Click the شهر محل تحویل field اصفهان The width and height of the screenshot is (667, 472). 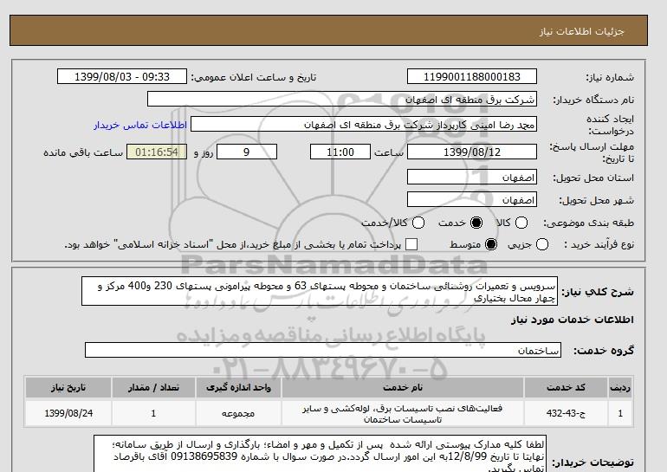pyautogui.click(x=472, y=199)
